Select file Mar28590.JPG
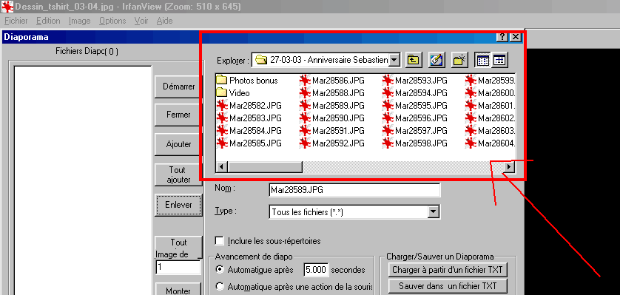620x295 pixels. (332, 118)
